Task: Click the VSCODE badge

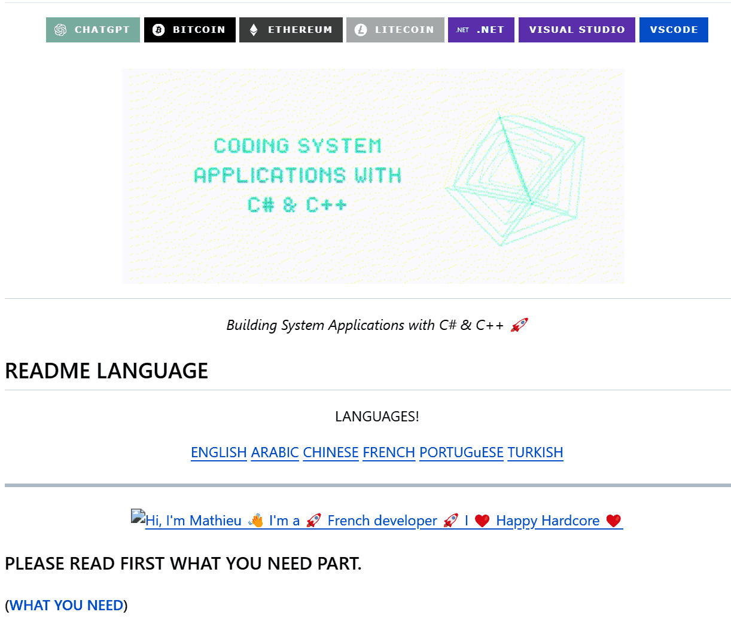Action: click(x=673, y=29)
